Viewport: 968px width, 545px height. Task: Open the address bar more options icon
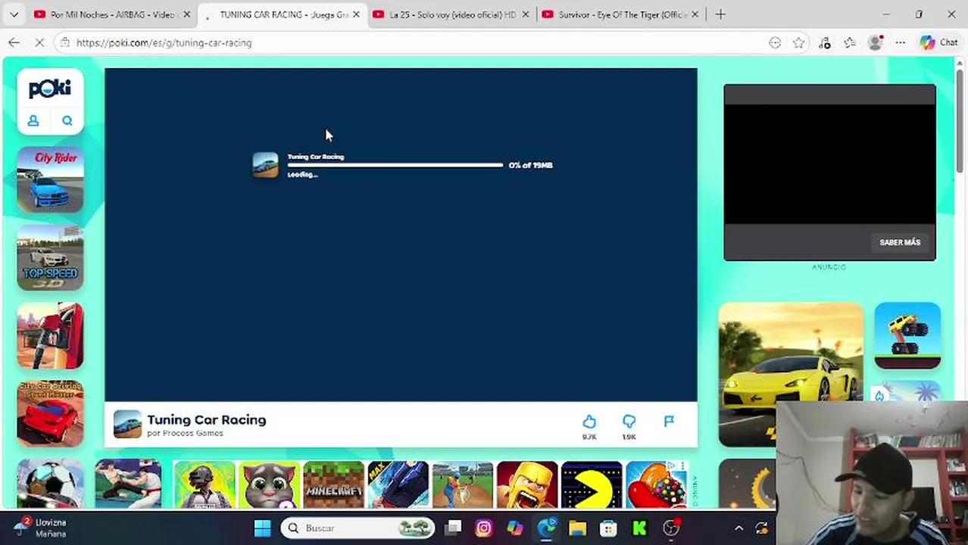tap(775, 43)
